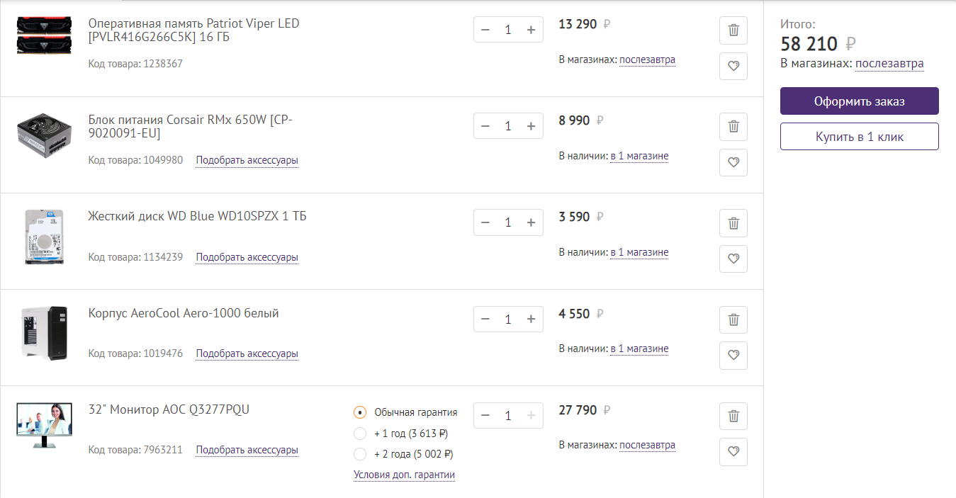Remove Corsair RMx power supply with trash icon

click(733, 127)
